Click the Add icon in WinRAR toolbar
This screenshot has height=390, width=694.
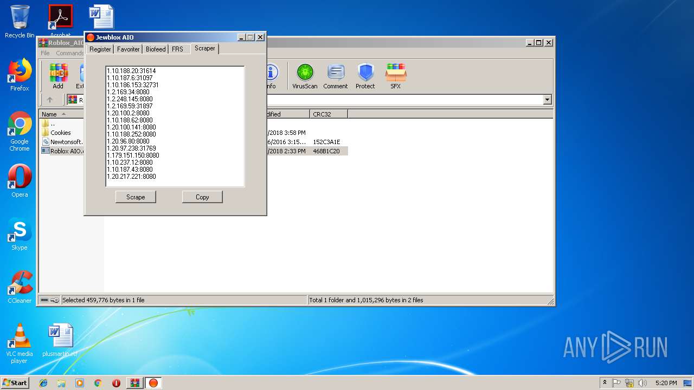pyautogui.click(x=58, y=76)
